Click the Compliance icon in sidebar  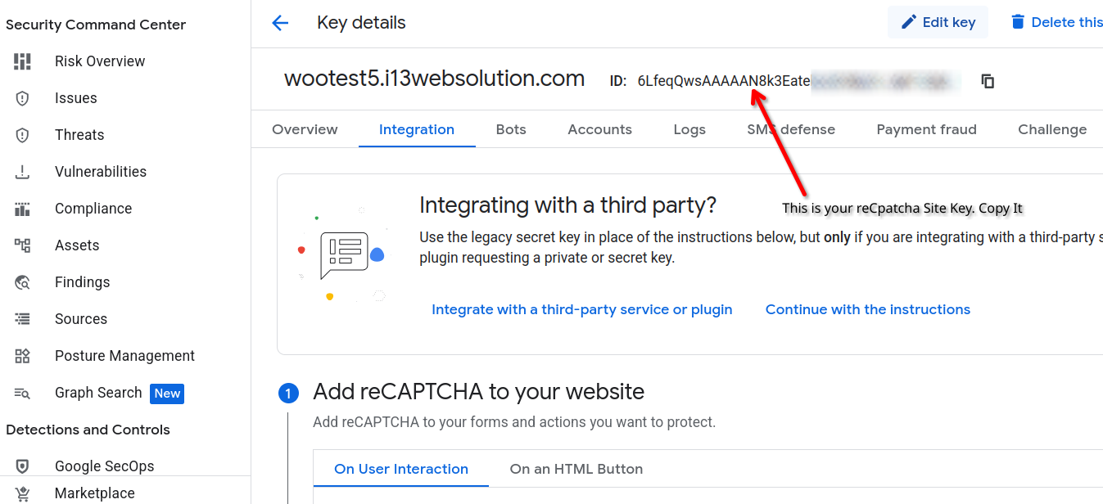(x=23, y=209)
